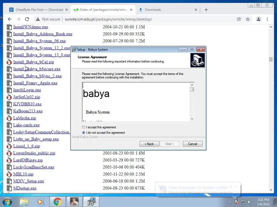Open Install_Babya_System_06.exe link
277x207 pixels.
(39, 41)
